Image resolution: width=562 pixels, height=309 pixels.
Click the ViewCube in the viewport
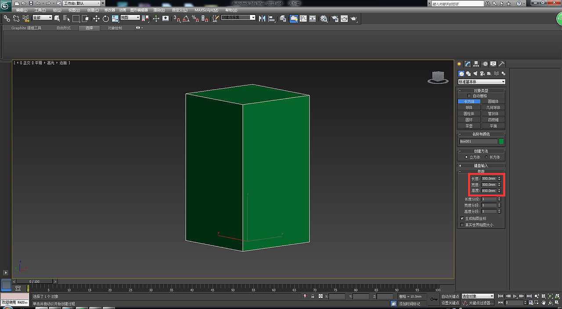click(x=437, y=78)
